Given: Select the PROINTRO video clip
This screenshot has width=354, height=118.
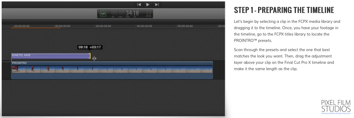Looking at the screenshot, I should 112,70.
